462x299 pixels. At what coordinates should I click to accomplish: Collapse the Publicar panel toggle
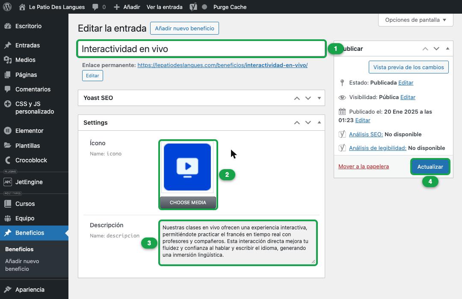(x=447, y=49)
